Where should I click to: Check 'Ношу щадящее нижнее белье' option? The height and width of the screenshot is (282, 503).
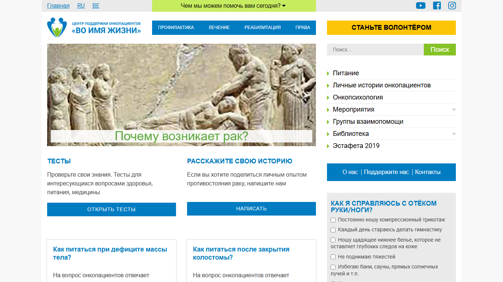coord(333,240)
